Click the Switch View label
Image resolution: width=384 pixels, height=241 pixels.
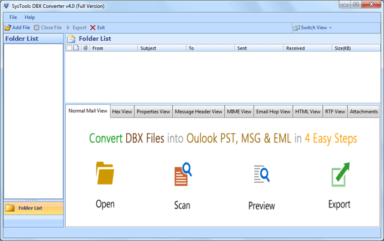[x=313, y=28]
